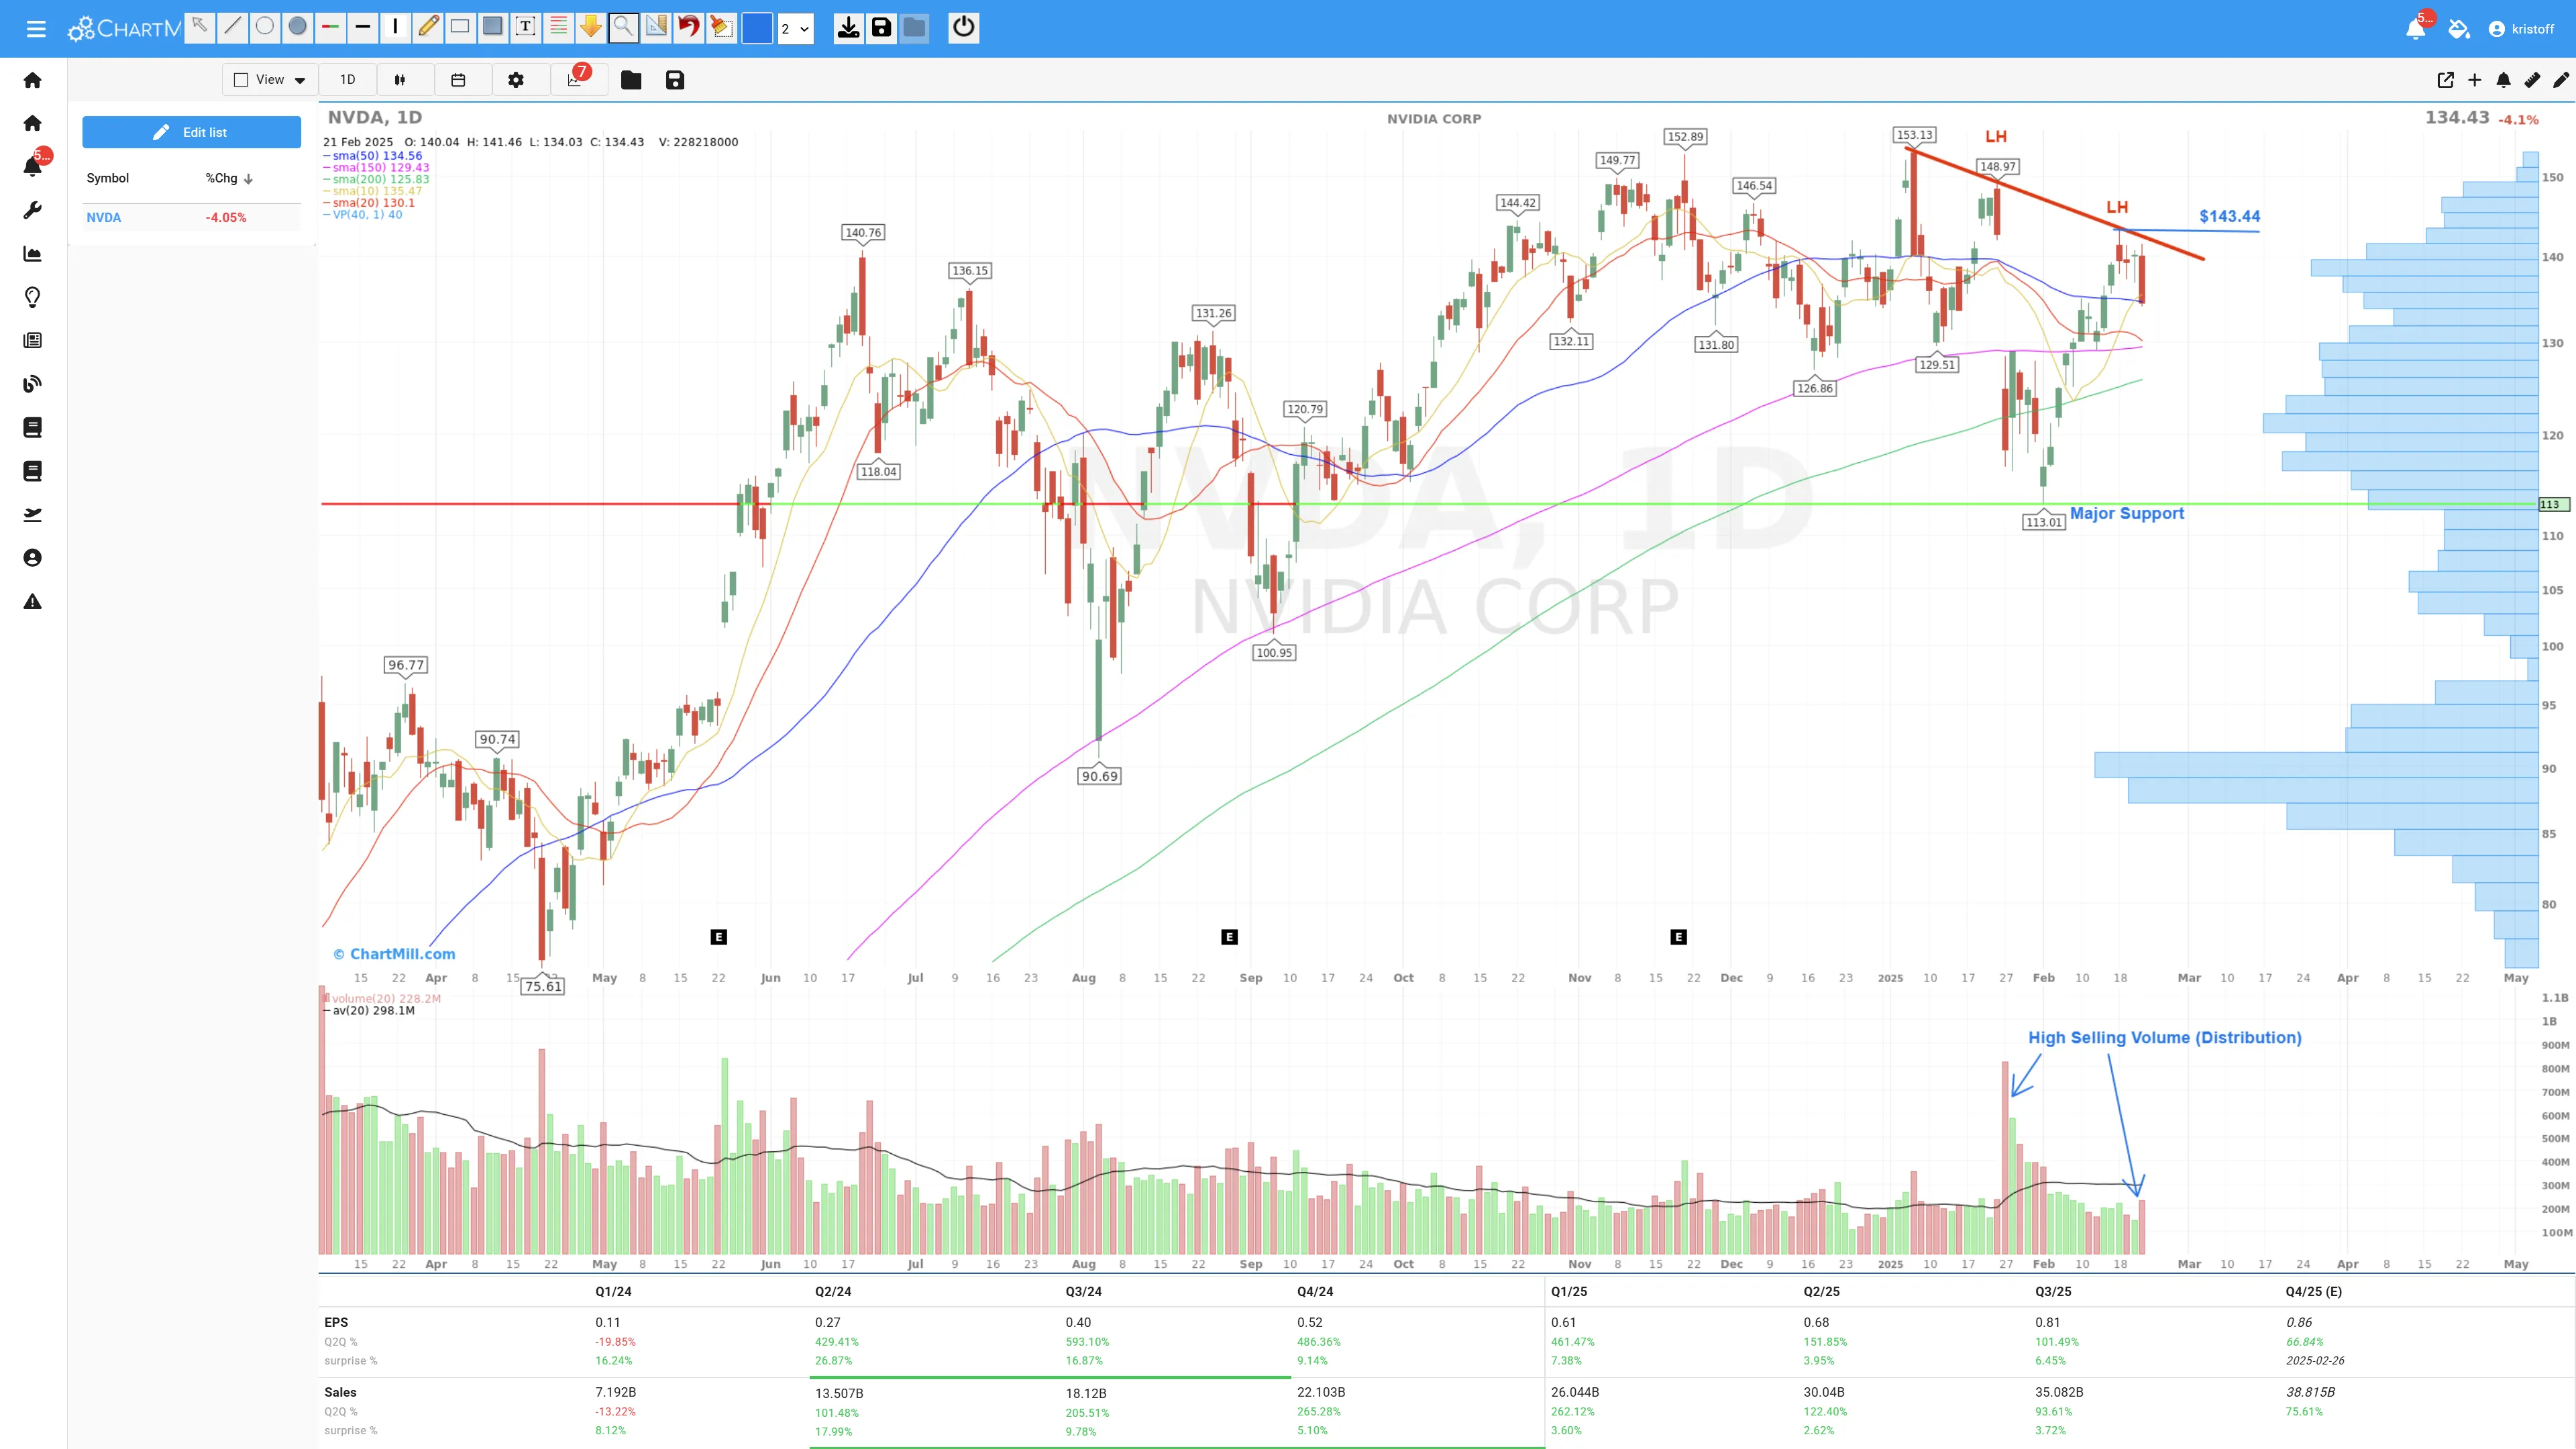Select the text annotation tool
The height and width of the screenshot is (1449, 2576).
point(525,27)
